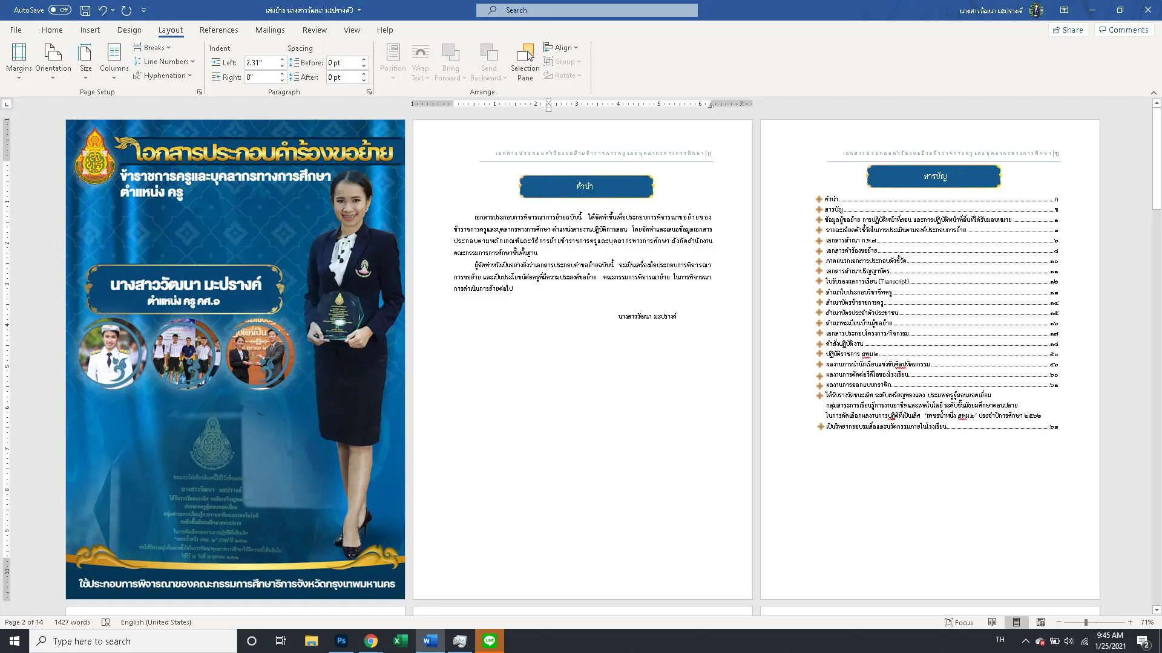Switch to the Home tab
This screenshot has height=653, width=1162.
(52, 30)
